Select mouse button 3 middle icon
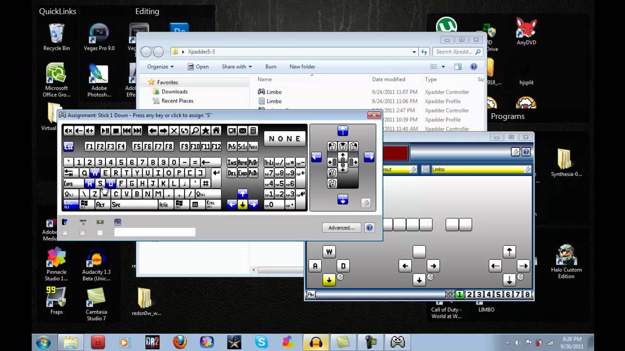Viewport: 625px width, 351px height. [343, 147]
